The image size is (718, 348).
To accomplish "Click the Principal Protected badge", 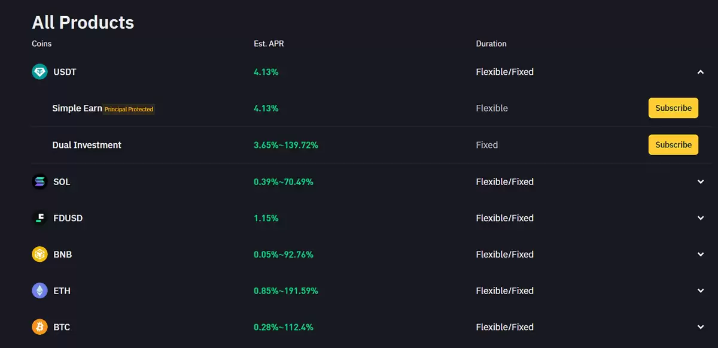I will (x=129, y=110).
